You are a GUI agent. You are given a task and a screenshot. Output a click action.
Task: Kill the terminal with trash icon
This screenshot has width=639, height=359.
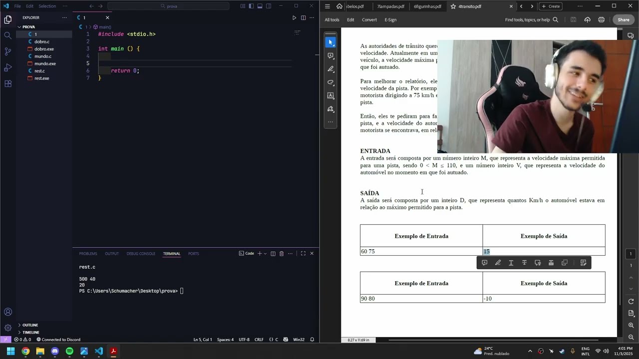click(282, 254)
